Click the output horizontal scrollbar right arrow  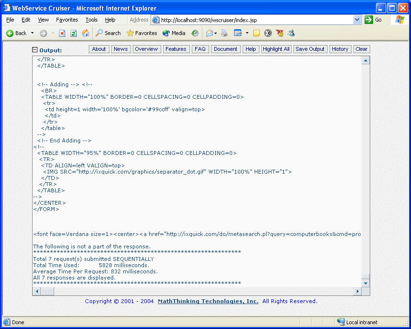point(357,291)
